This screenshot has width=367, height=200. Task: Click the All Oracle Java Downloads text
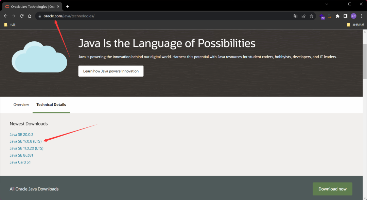click(34, 189)
